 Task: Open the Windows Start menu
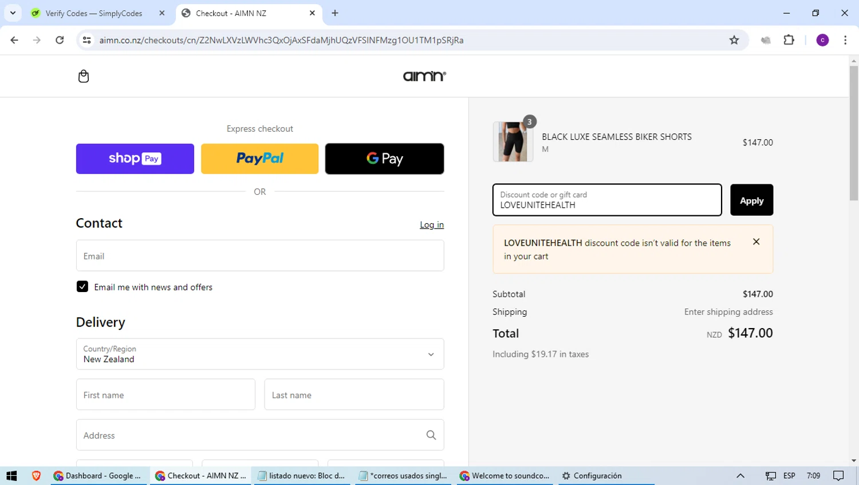11,476
